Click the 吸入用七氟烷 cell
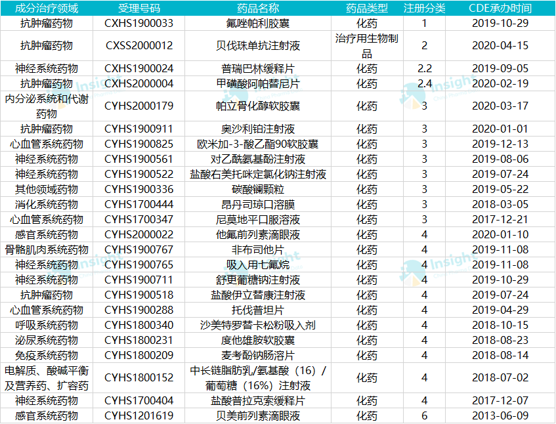Screen dimensions: 556x424 (x=258, y=265)
